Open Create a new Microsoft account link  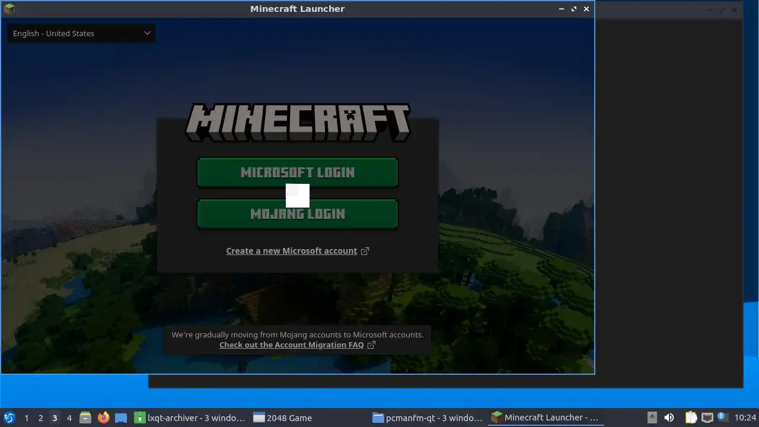pos(292,251)
